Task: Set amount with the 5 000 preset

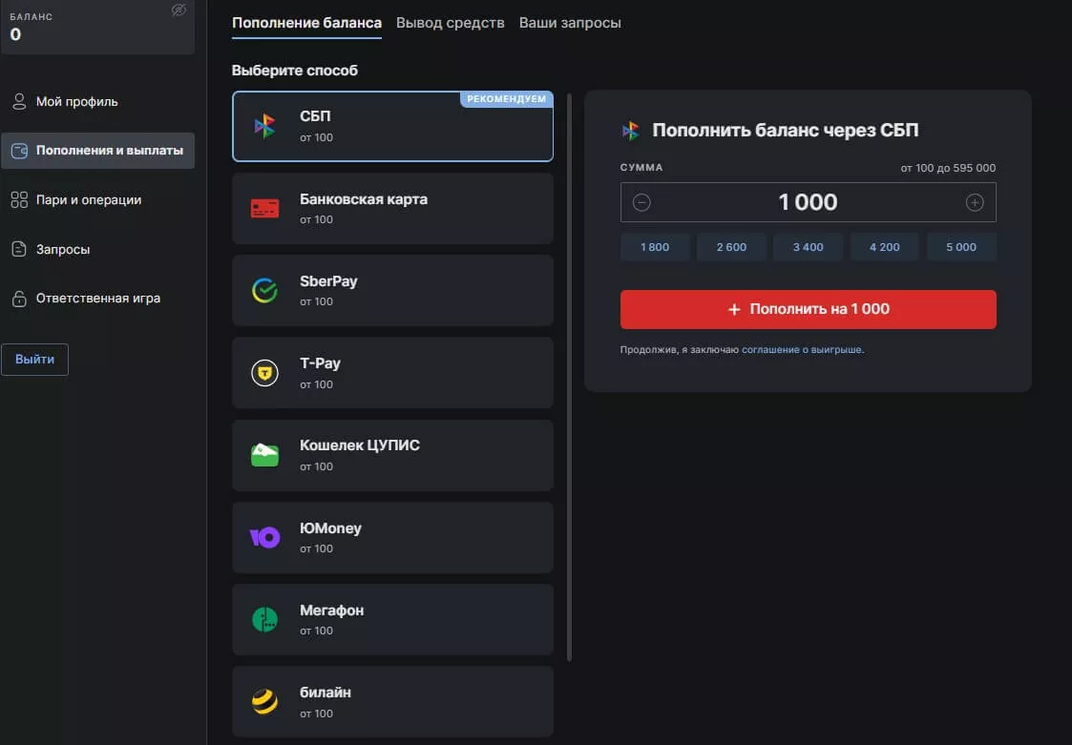Action: click(961, 247)
